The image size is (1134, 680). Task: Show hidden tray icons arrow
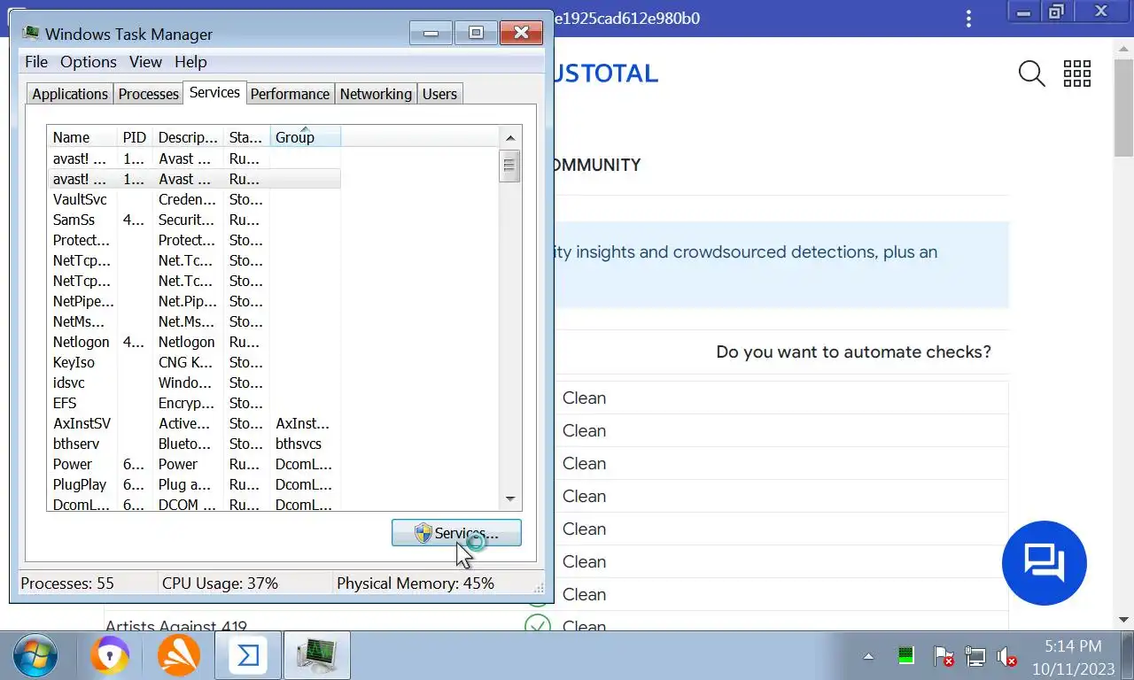[868, 657]
